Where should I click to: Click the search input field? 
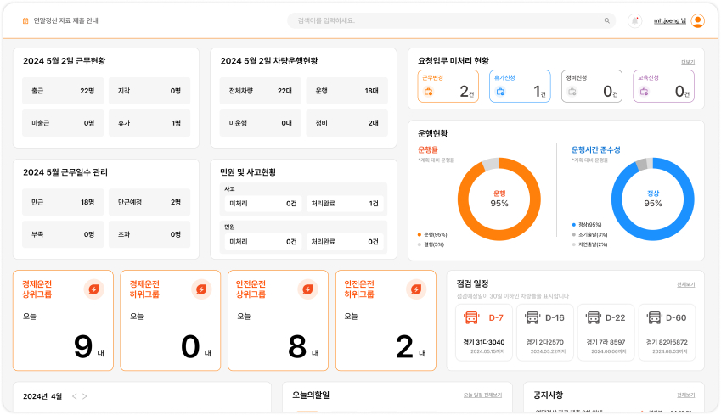pos(451,20)
